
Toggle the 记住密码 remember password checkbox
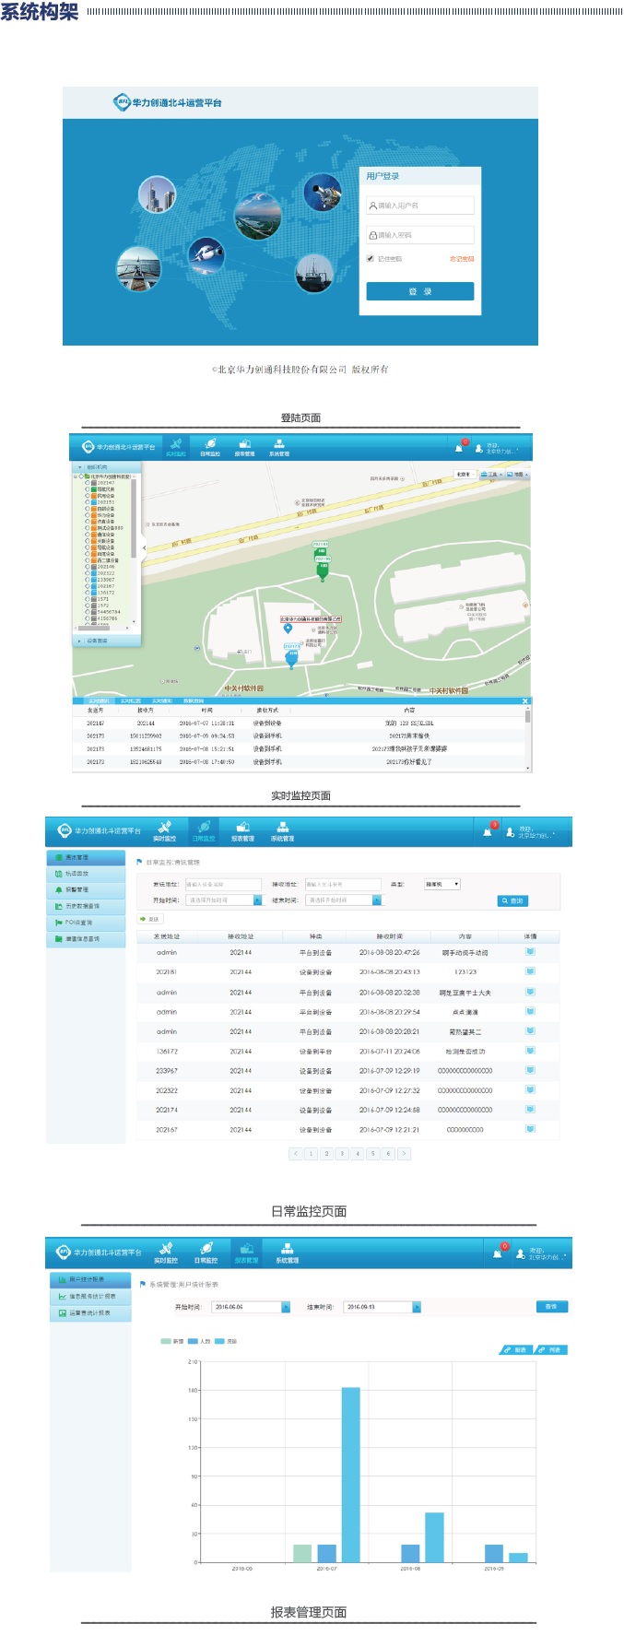[x=371, y=259]
